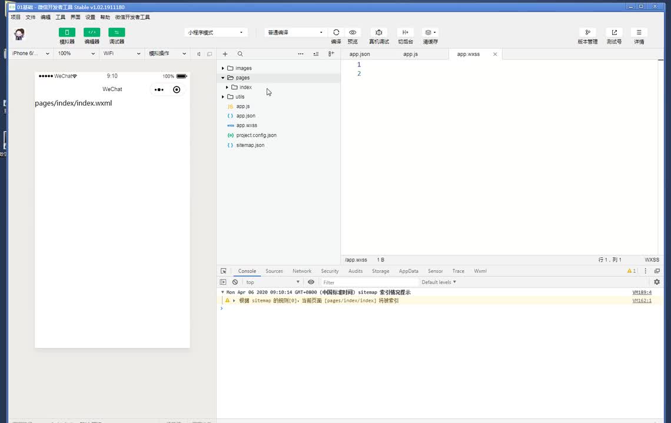Toggle the debugger panel button
Screen dimensions: 671x423
pyautogui.click(x=117, y=32)
